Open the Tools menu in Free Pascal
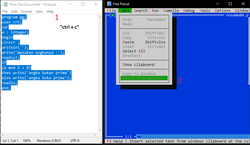This screenshot has height=145, width=250. tap(204, 10)
